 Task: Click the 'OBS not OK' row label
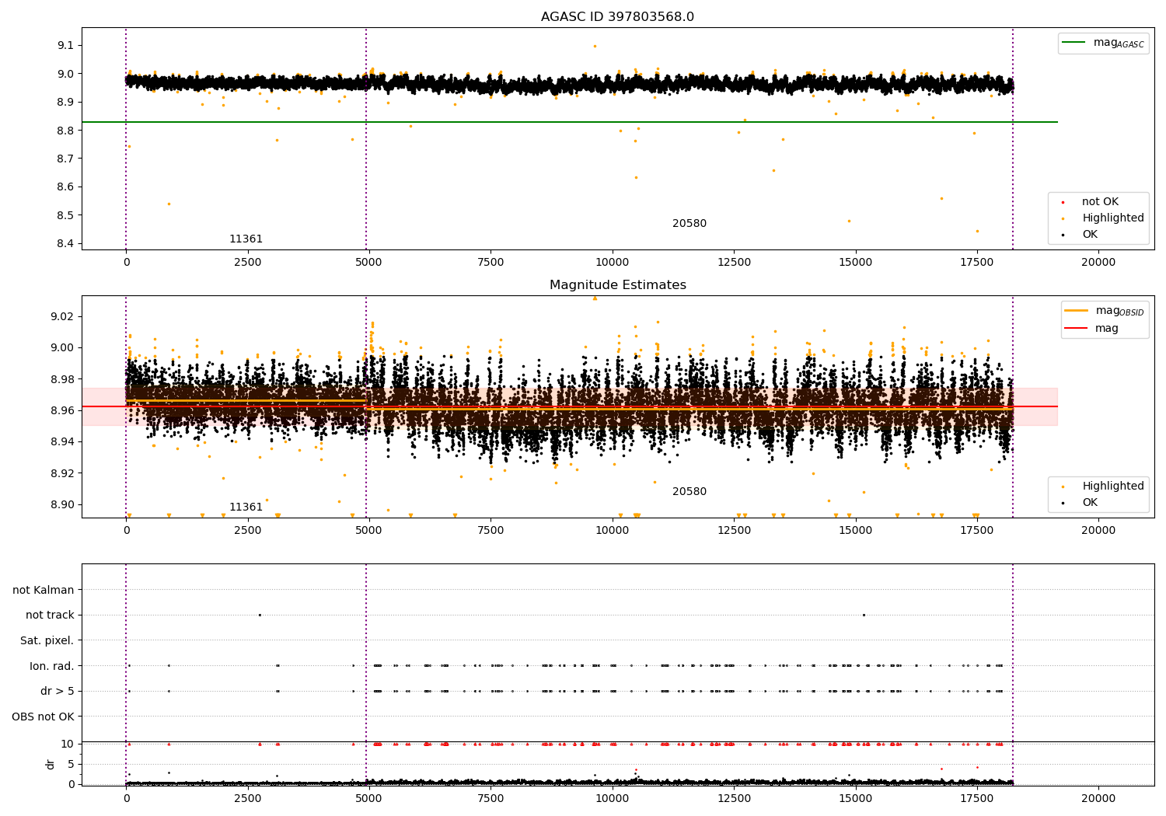pyautogui.click(x=43, y=717)
